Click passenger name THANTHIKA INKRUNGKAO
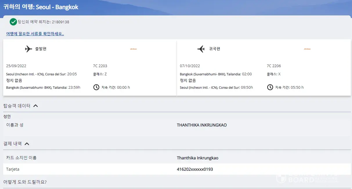 [x=202, y=125]
